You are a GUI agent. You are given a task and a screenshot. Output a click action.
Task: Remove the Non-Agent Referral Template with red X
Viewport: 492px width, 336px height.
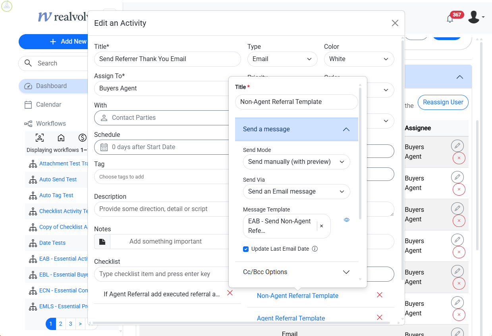point(379,295)
